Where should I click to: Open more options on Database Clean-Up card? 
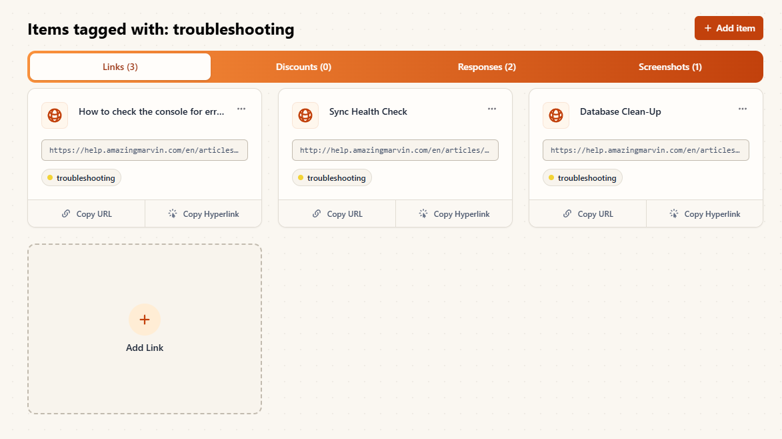[x=743, y=109]
